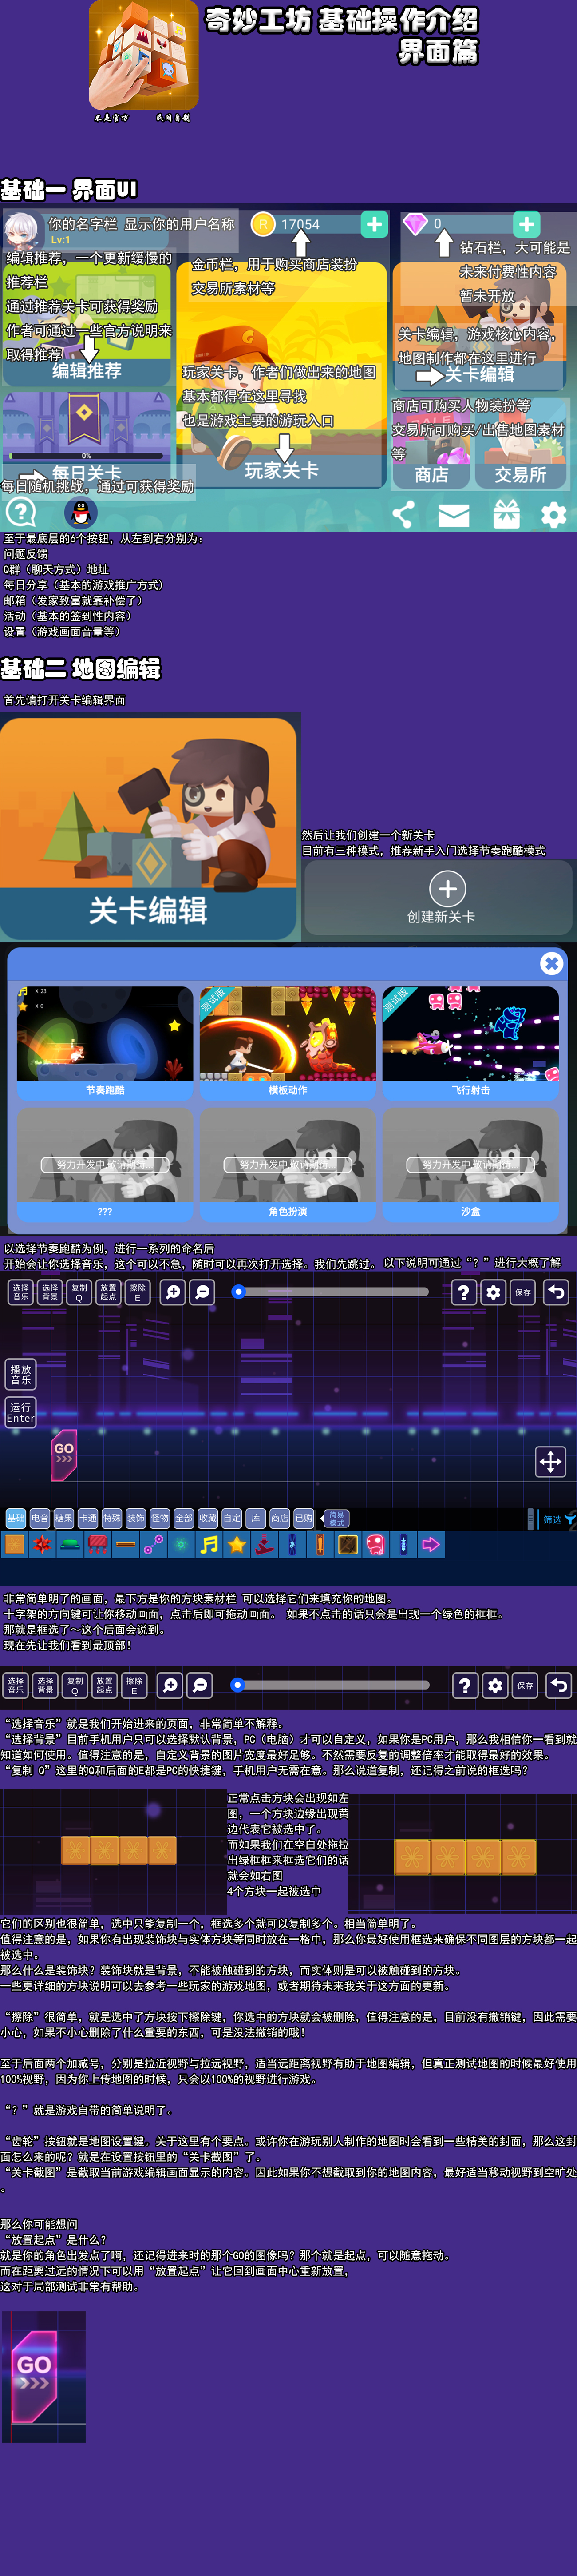Open the small 关卡编辑 card in the main menu

tap(480, 327)
